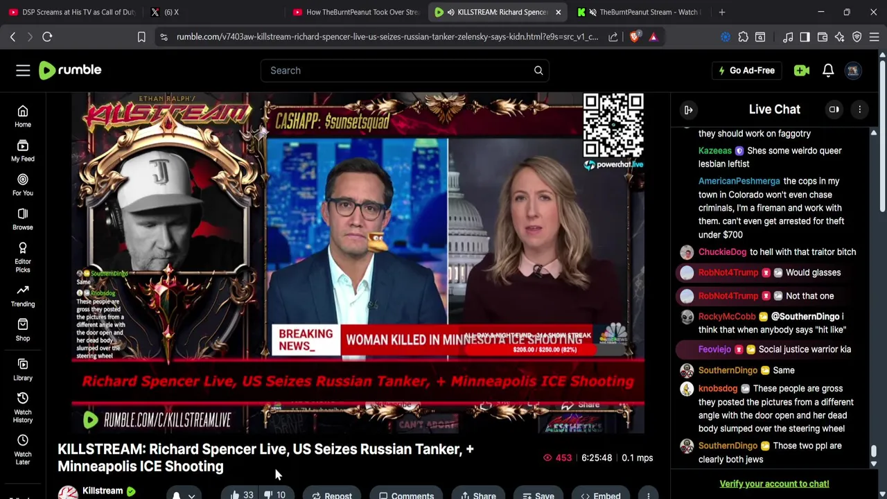Click the Brave Shields lion icon
The width and height of the screenshot is (887, 499).
pos(635,37)
